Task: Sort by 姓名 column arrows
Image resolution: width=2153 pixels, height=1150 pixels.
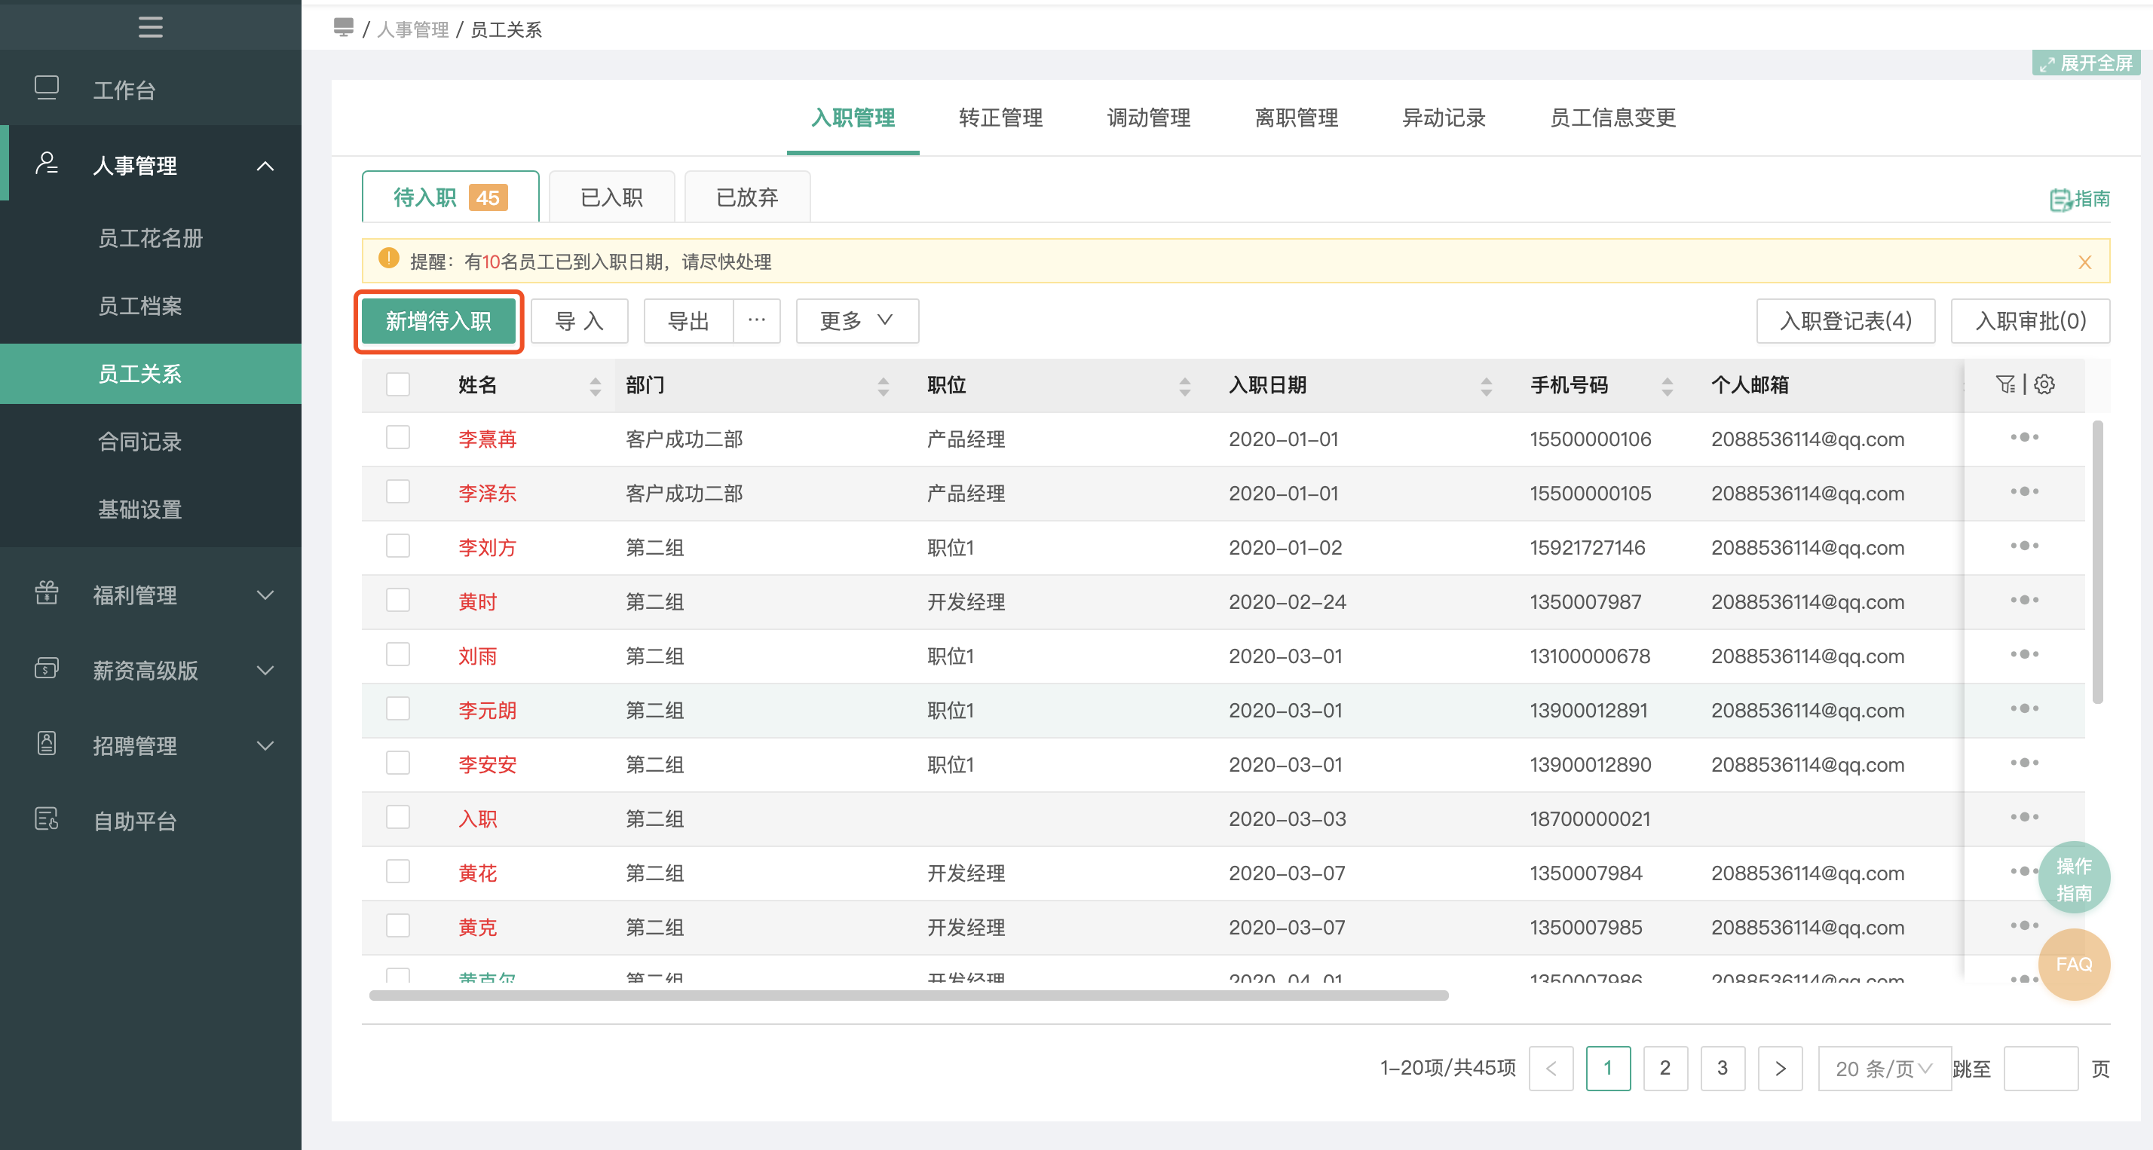Action: [595, 385]
